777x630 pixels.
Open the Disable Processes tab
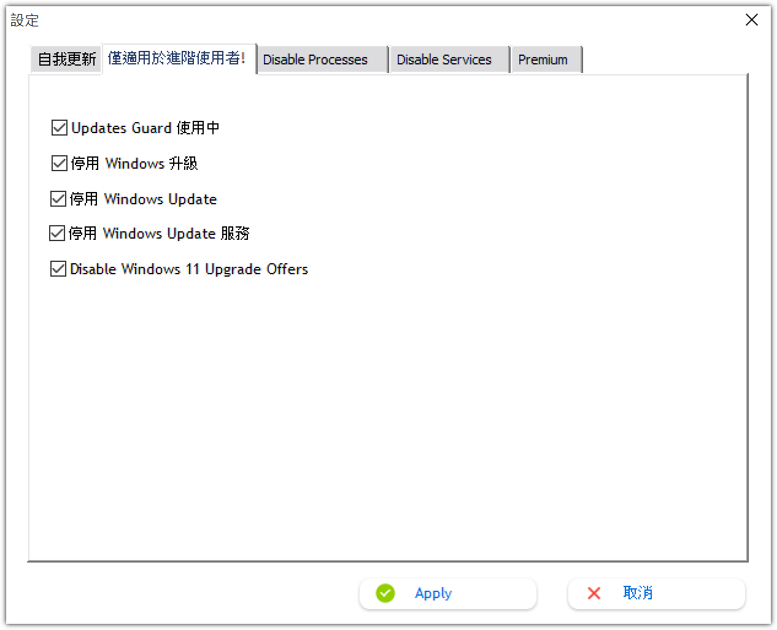point(322,60)
